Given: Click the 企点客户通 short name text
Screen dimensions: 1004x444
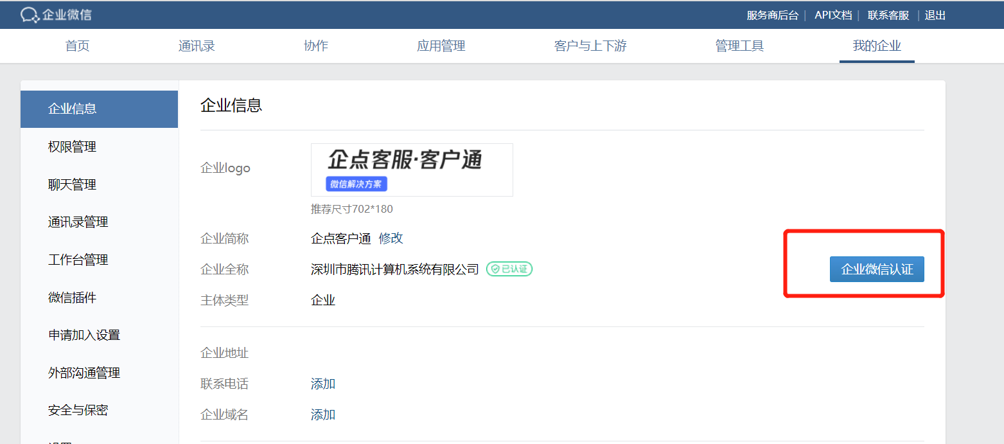Looking at the screenshot, I should pos(341,239).
